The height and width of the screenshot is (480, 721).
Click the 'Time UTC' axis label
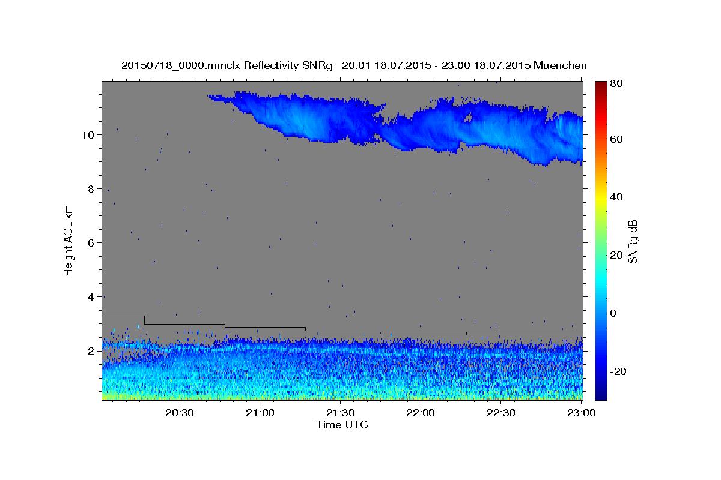coord(342,425)
